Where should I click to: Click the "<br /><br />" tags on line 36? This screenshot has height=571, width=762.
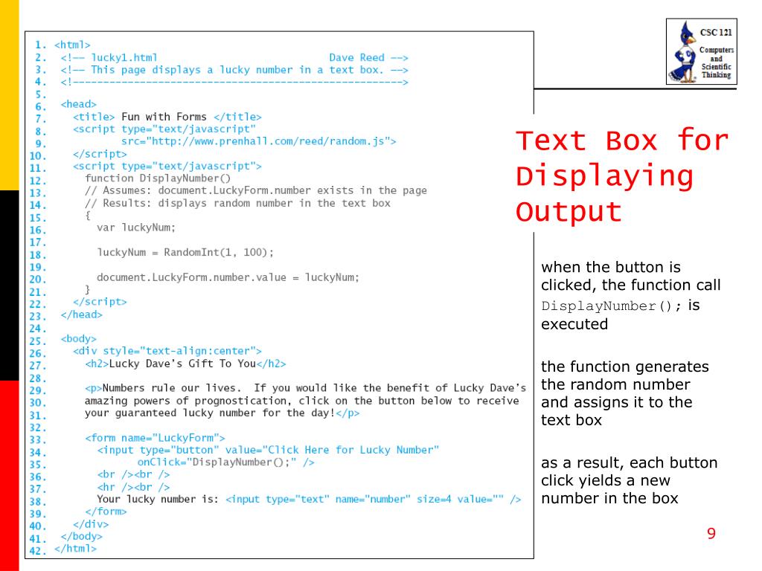[133, 474]
